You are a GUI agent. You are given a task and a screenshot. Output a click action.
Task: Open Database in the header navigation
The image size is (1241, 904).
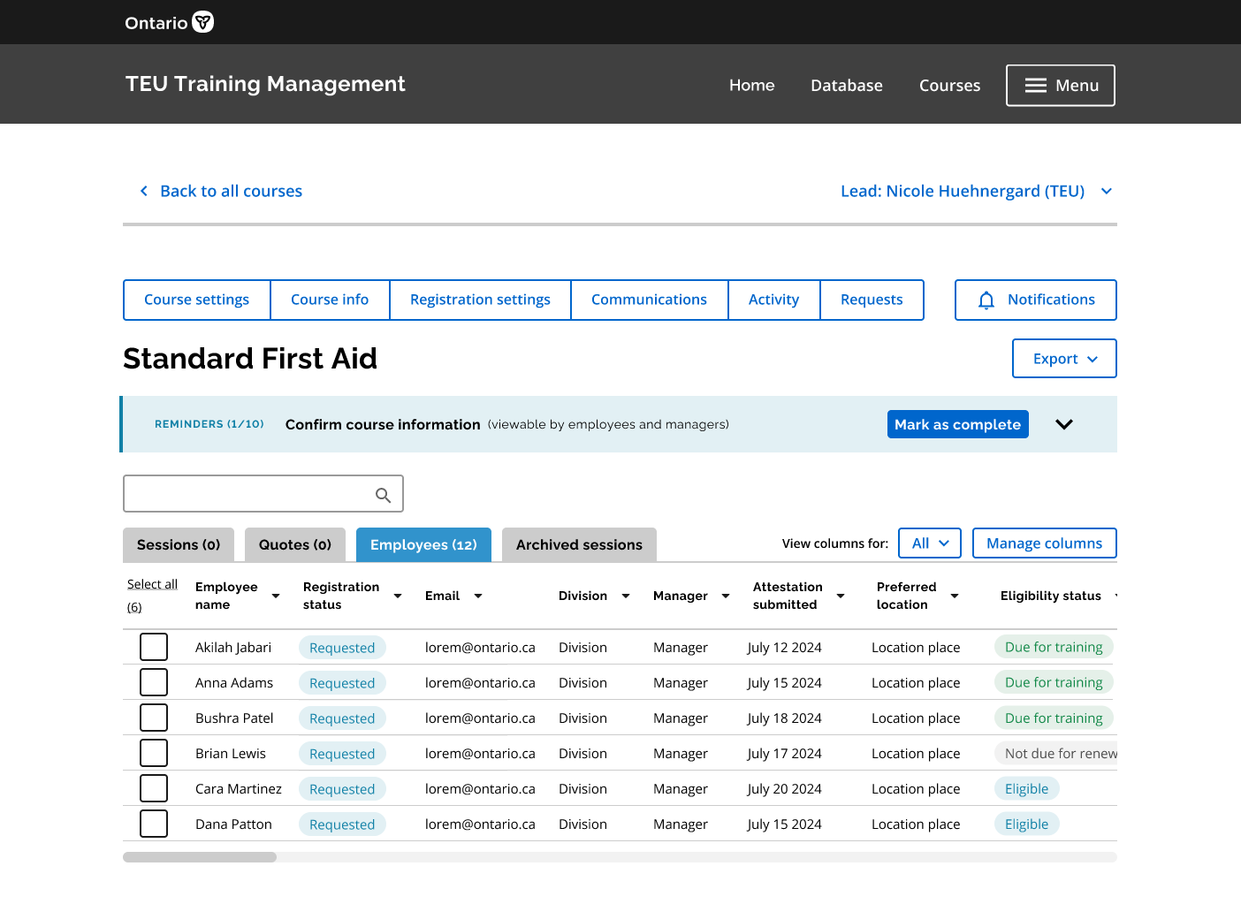(x=847, y=86)
